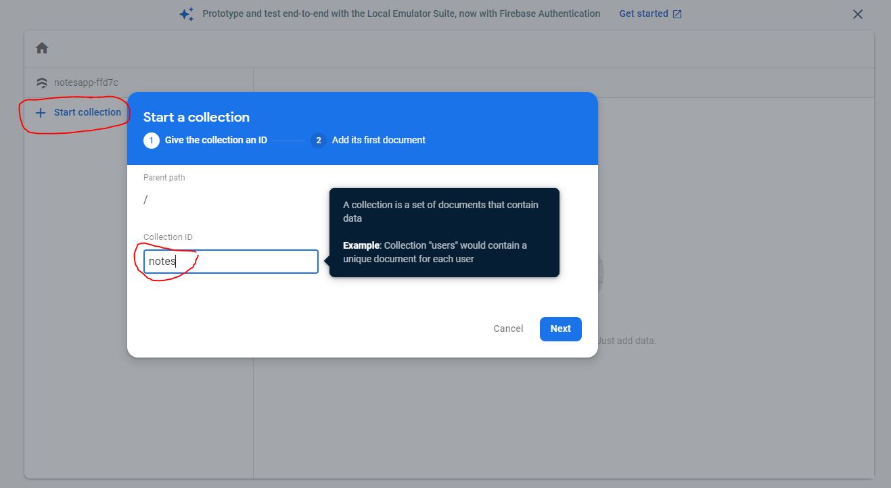Select the Add its first document step
The image size is (891, 488).
(378, 140)
